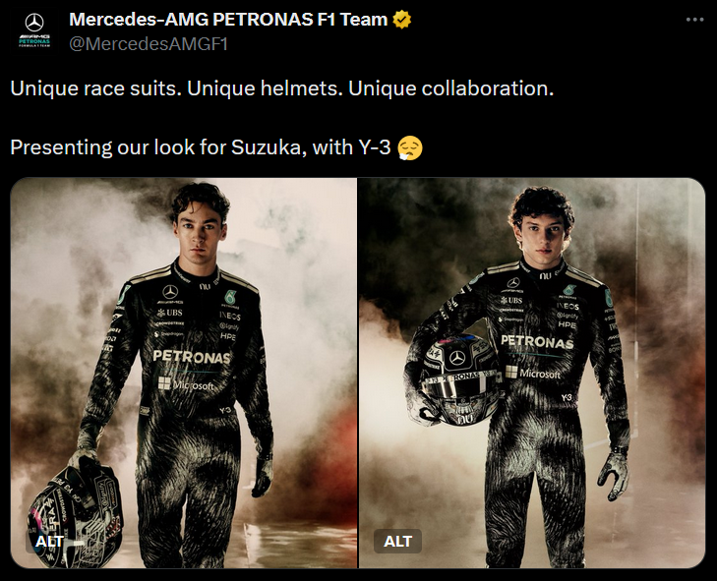
Task: Open the Mercedes-AMG profile avatar
Action: click(x=34, y=31)
